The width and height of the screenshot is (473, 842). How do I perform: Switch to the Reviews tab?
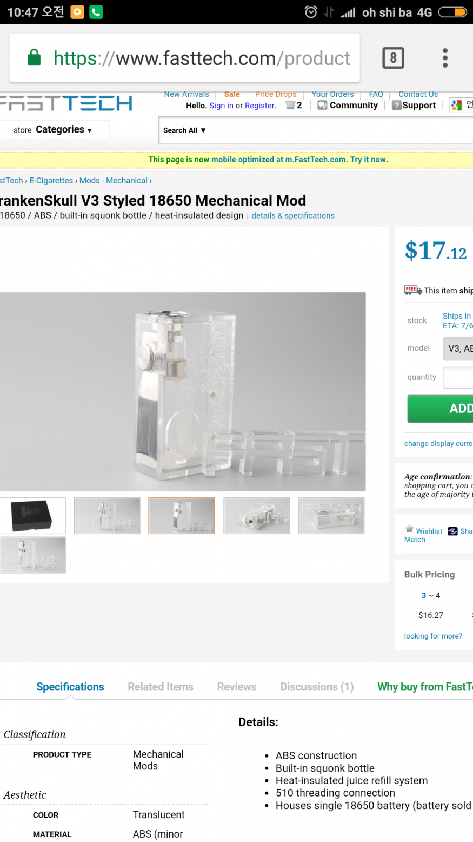(237, 687)
